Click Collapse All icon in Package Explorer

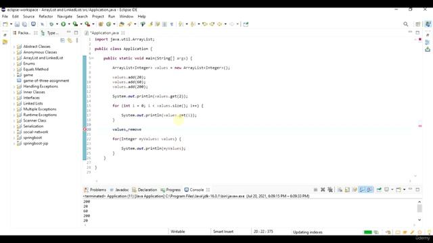[63, 40]
